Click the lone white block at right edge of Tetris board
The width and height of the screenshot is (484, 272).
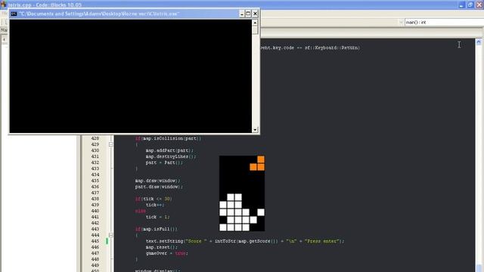pos(261,212)
